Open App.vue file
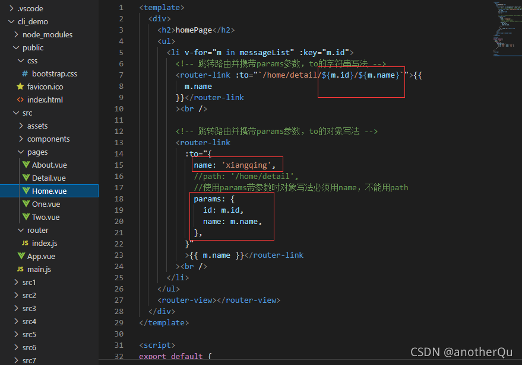This screenshot has height=365, width=522. point(41,256)
